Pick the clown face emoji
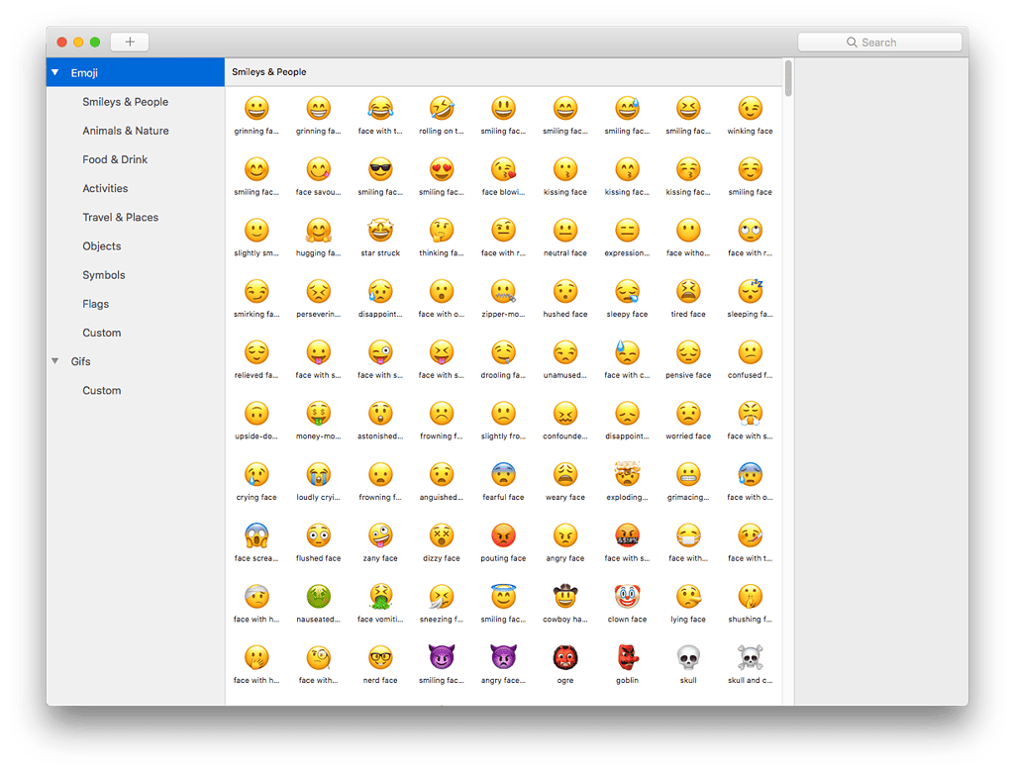The image size is (1013, 772). click(x=627, y=597)
